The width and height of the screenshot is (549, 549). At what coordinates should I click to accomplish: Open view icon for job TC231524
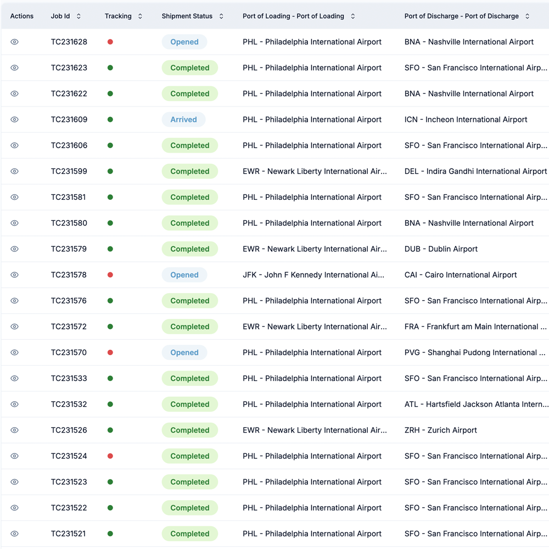pos(15,456)
